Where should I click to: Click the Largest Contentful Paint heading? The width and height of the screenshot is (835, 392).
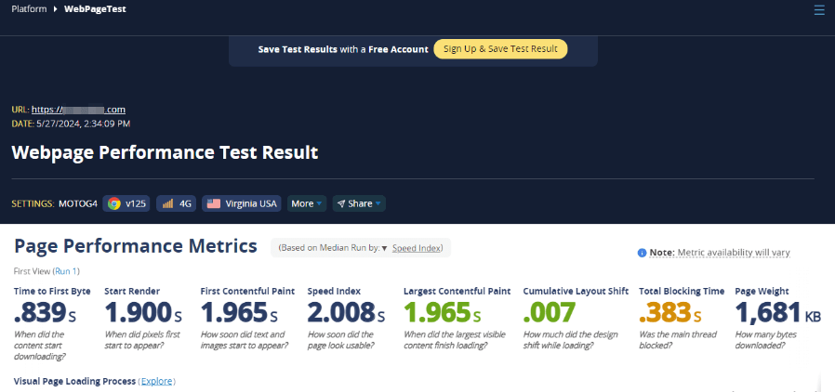(x=457, y=291)
